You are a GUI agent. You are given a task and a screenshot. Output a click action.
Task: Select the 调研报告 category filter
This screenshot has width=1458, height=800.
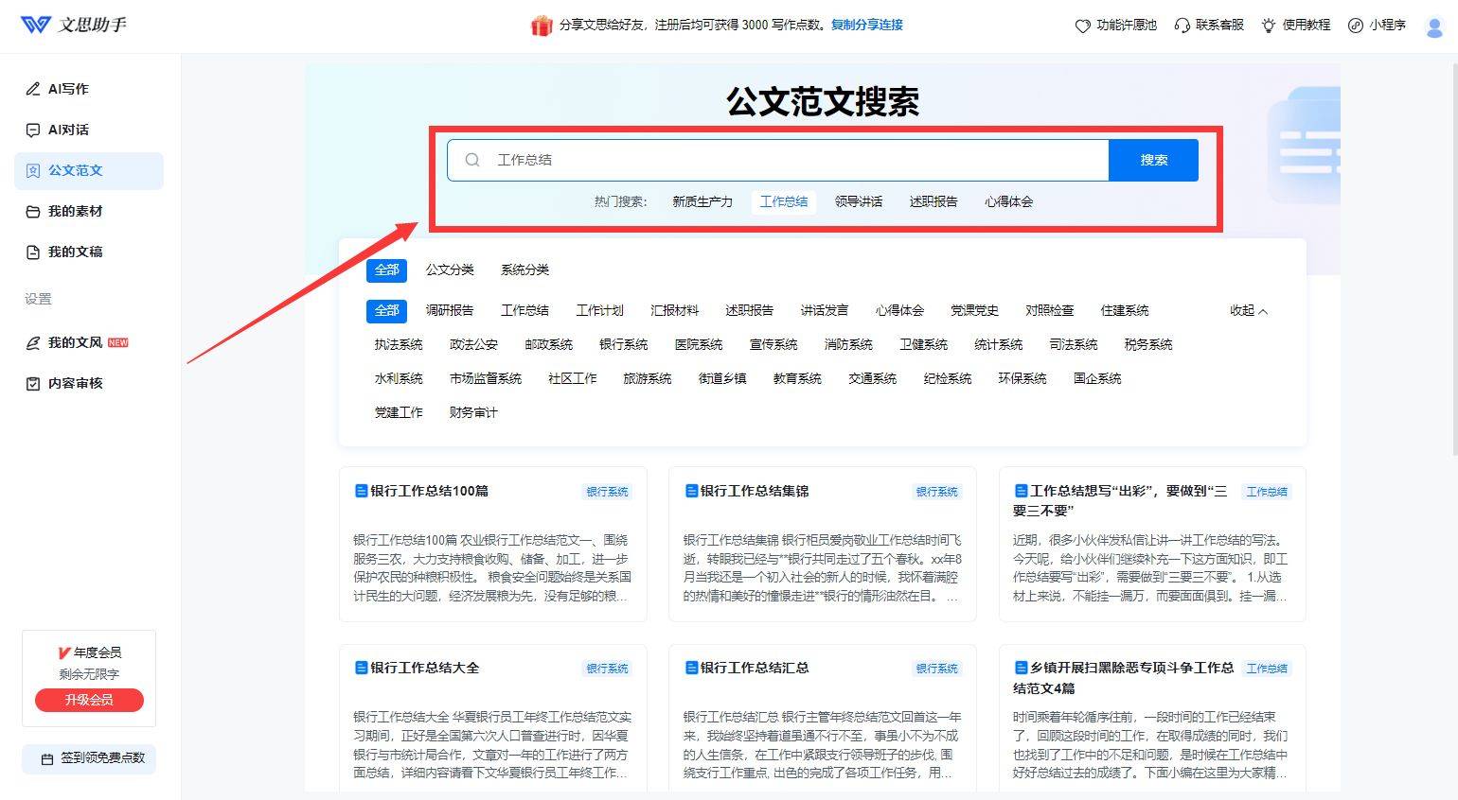point(450,310)
